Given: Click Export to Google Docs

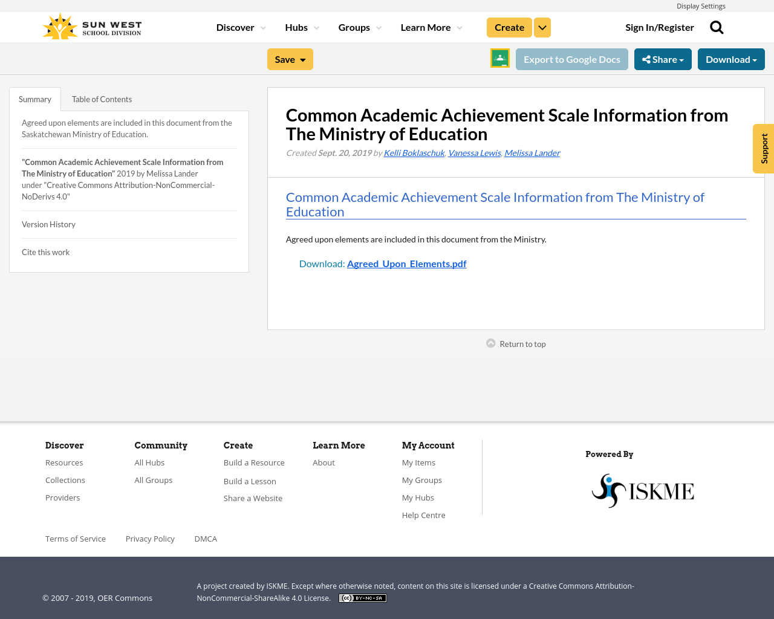Looking at the screenshot, I should [571, 58].
